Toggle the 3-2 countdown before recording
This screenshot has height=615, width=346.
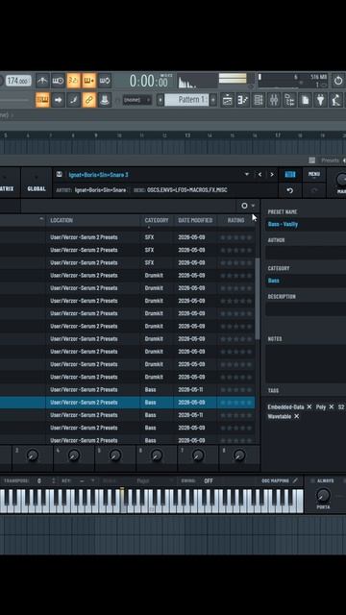click(74, 81)
